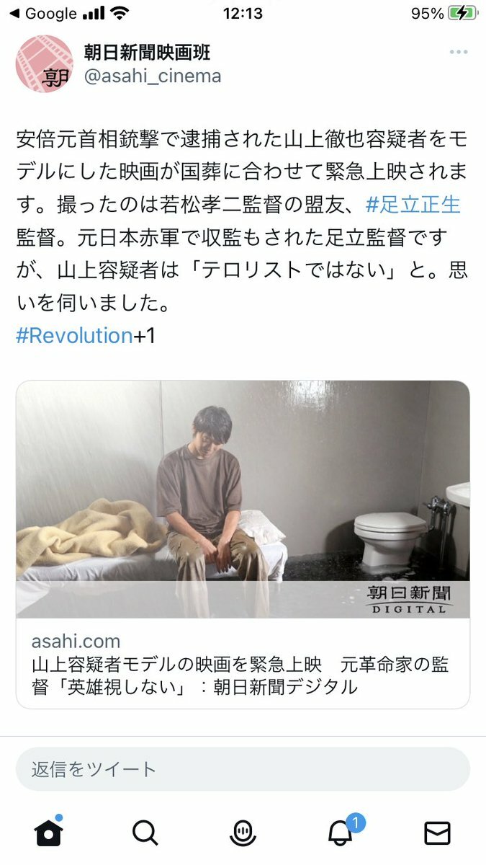Tap the 12:13 clock in status bar
Image resolution: width=486 pixels, height=865 pixels.
tap(243, 14)
